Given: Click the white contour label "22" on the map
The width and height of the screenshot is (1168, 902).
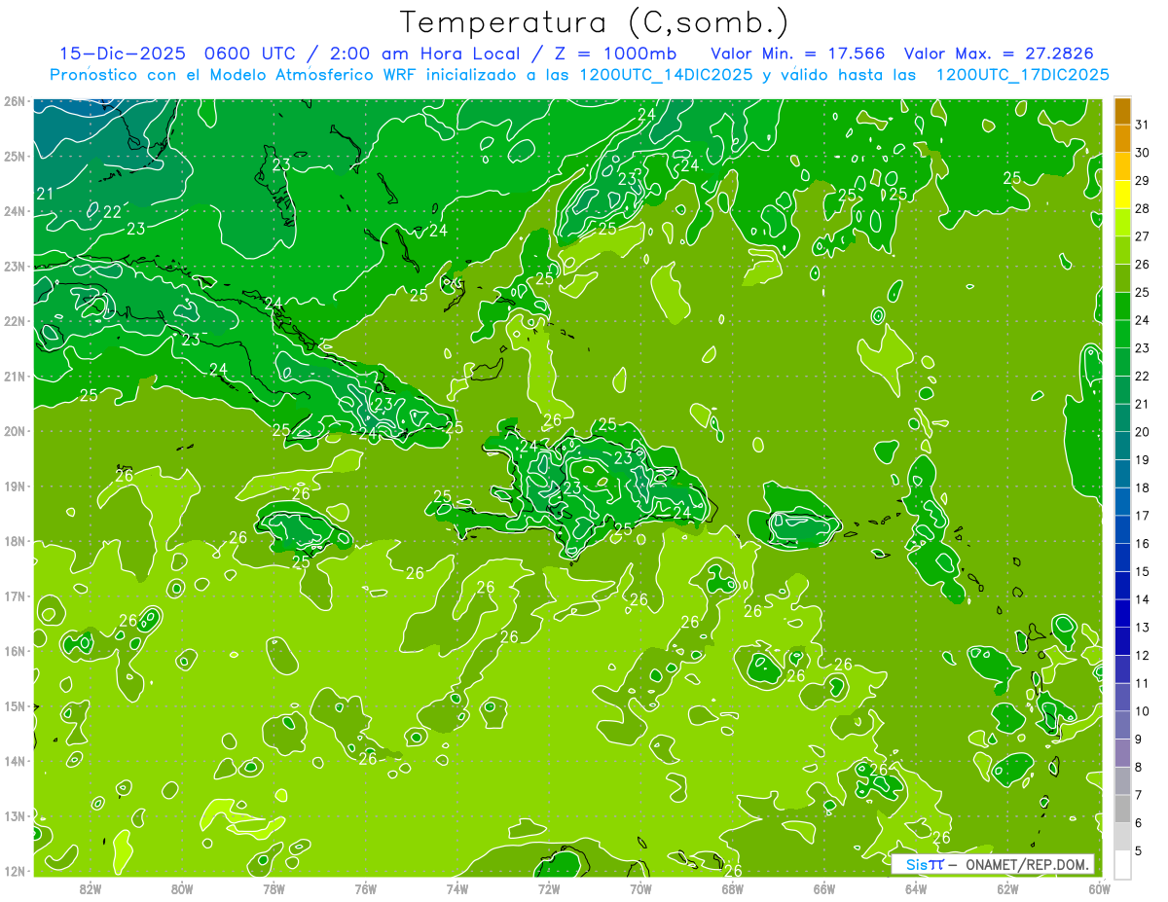Looking at the screenshot, I should [112, 212].
